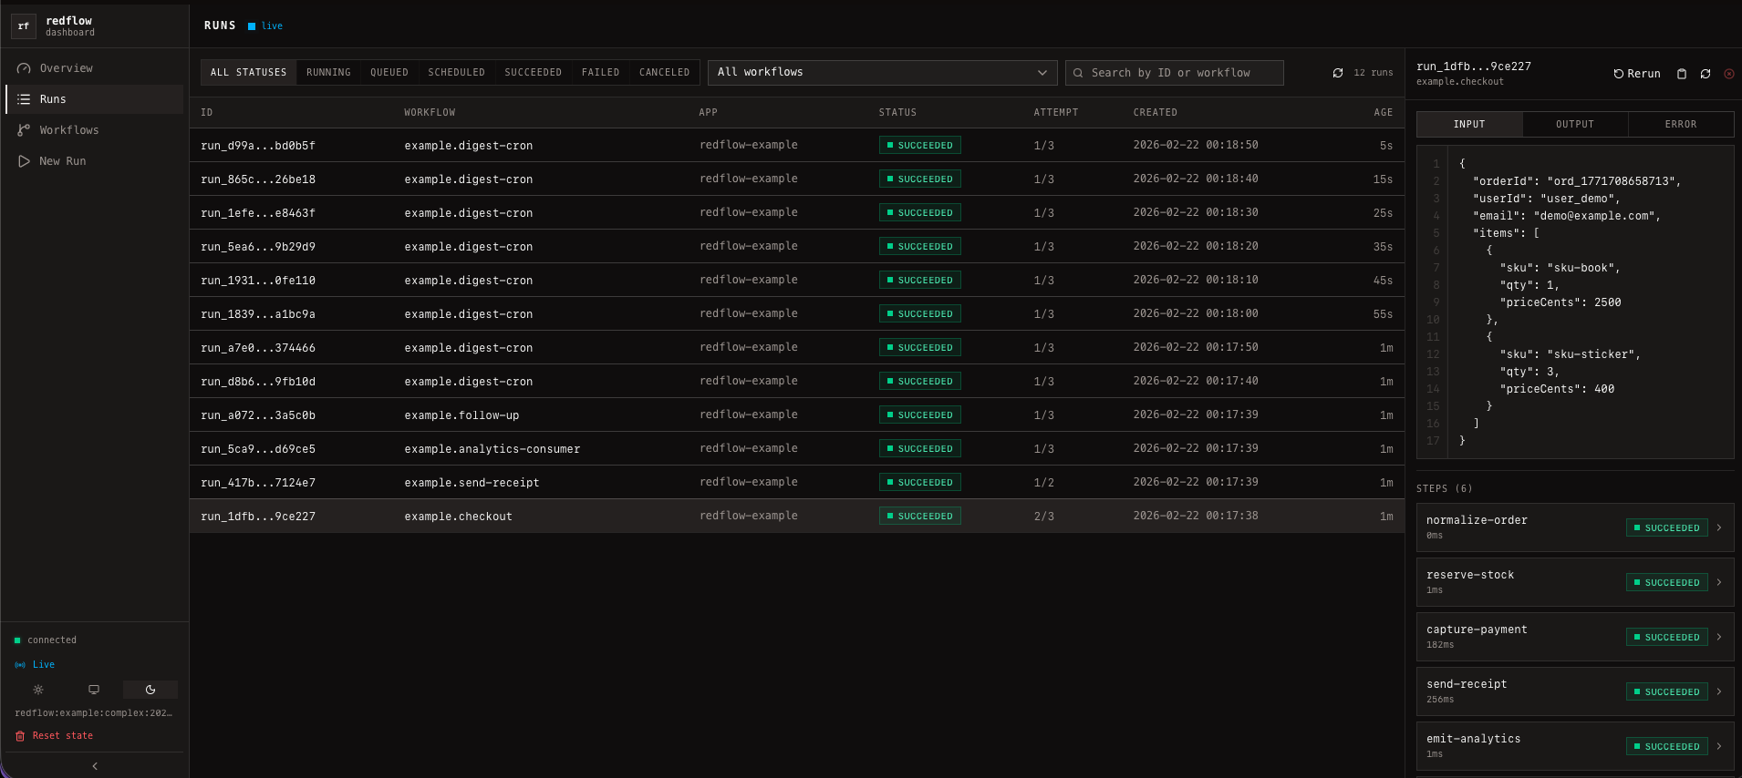Viewport: 1742px width, 778px height.
Task: Filter runs by FAILED status
Action: click(601, 73)
